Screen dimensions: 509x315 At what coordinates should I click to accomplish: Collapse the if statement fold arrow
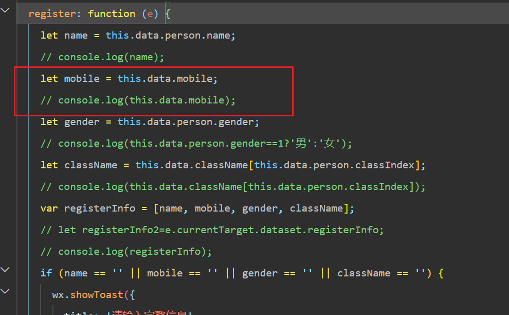coord(5,269)
